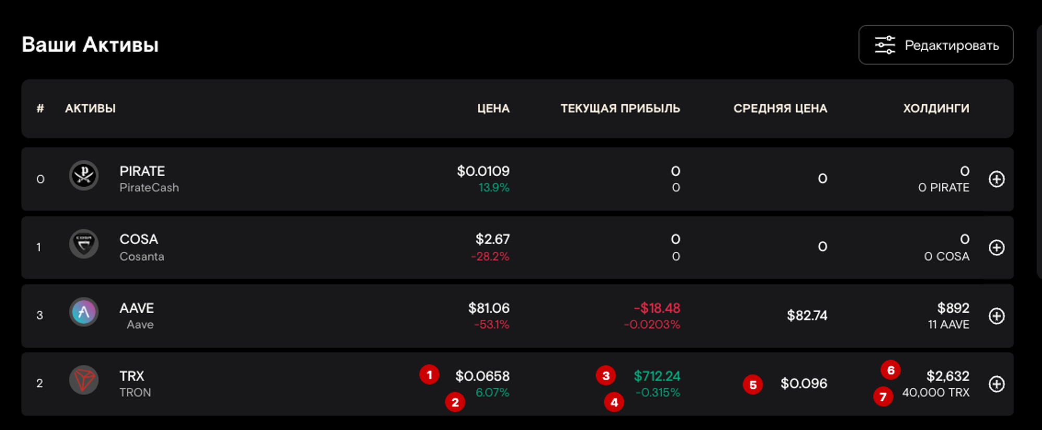Image resolution: width=1042 pixels, height=430 pixels.
Task: Sort by ТЕКУЩАЯ ПРИБЫЛЬ column header
Action: (620, 108)
